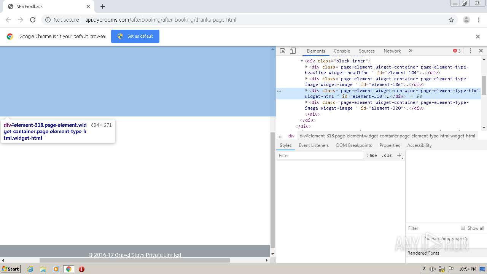Show hidden system tray icons
487x274 pixels.
424,269
